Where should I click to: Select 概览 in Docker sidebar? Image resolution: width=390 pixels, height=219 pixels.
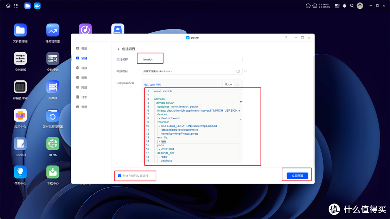point(84,48)
